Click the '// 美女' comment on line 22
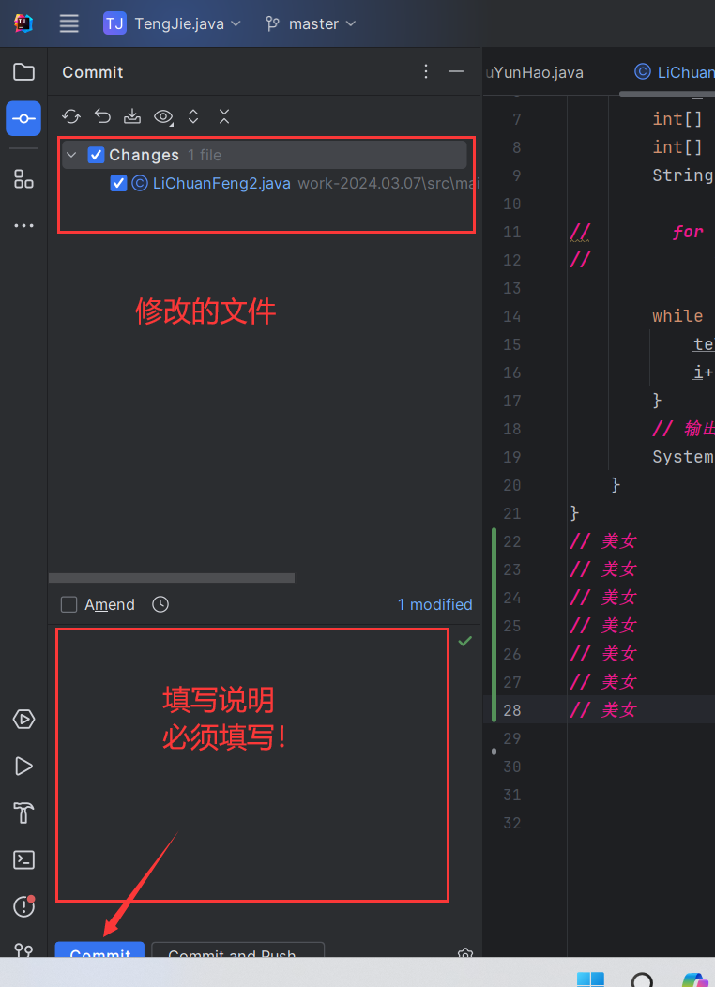The width and height of the screenshot is (715, 987). [603, 540]
